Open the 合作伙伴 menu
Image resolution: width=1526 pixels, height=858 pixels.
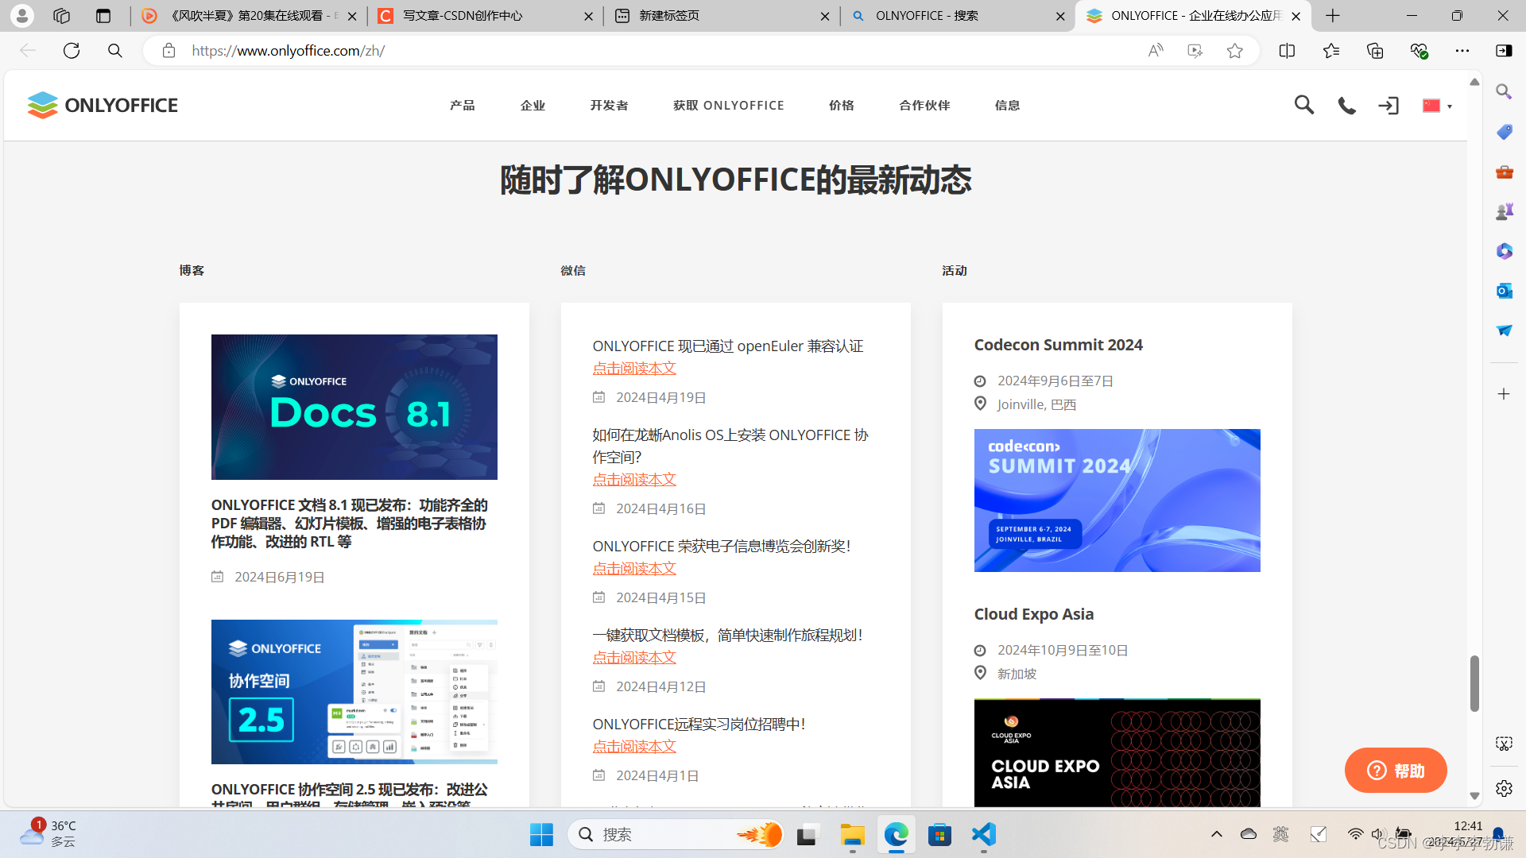tap(924, 106)
